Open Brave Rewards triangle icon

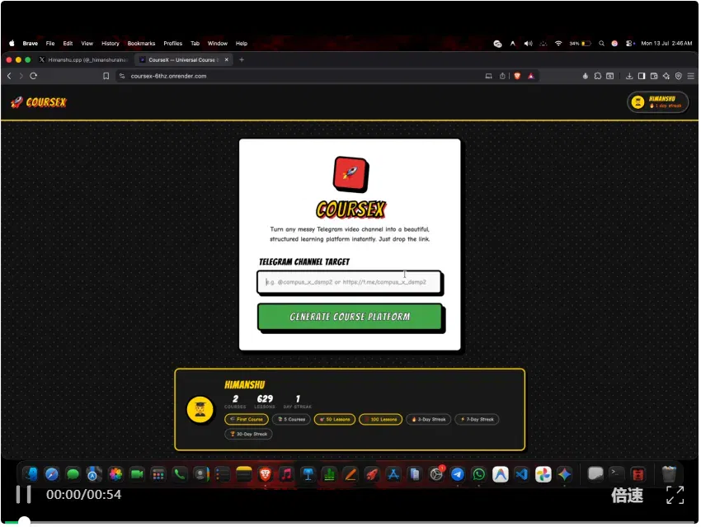[x=530, y=76]
